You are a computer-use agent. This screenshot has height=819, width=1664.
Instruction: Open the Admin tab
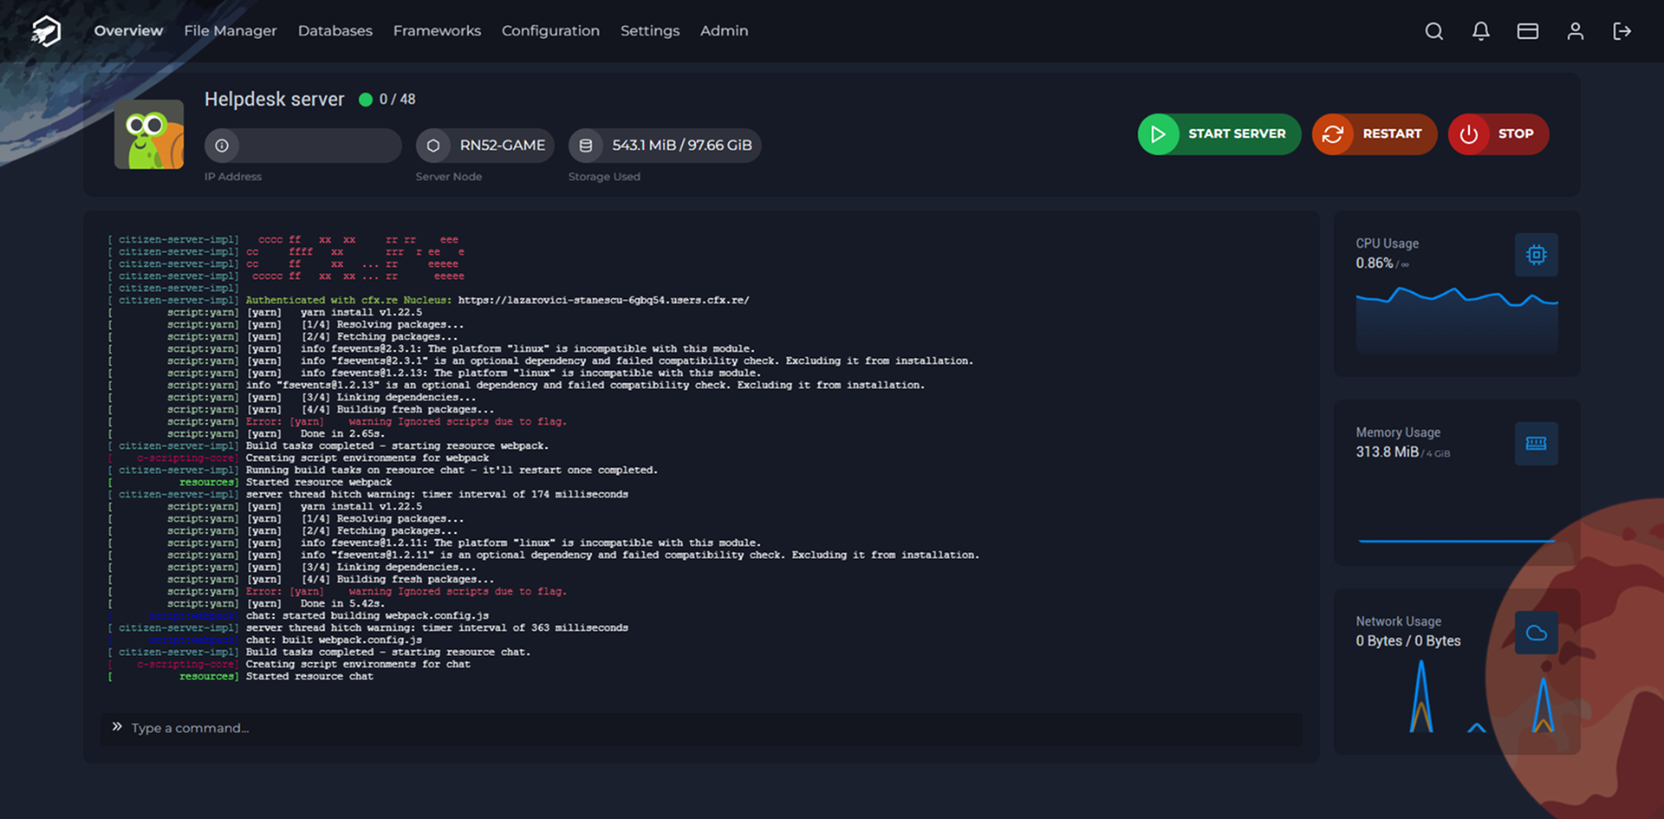[x=725, y=31]
